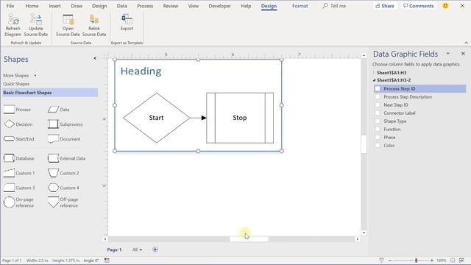This screenshot has width=471, height=265.
Task: Open Data Graphic Fields pane options dropdown
Action: coord(448,54)
